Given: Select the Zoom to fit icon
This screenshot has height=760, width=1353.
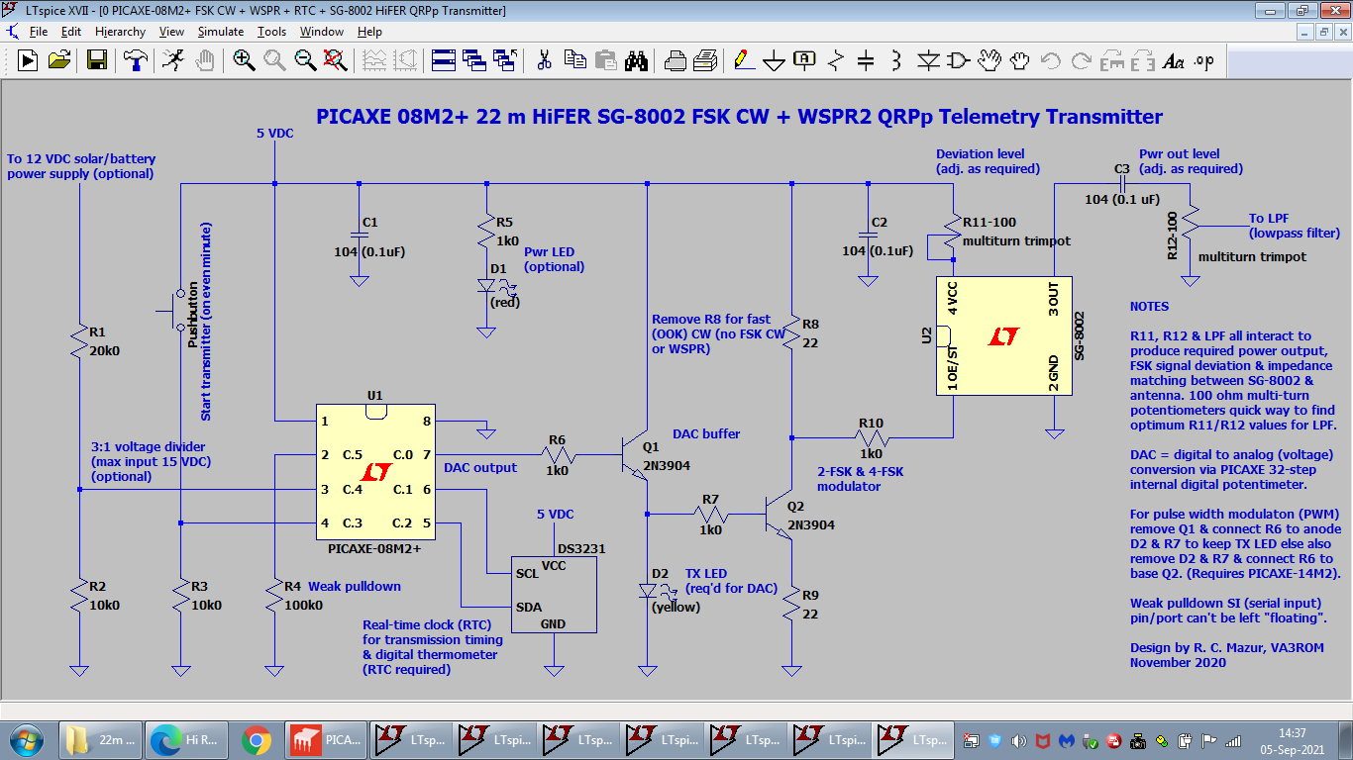Looking at the screenshot, I should (x=336, y=61).
